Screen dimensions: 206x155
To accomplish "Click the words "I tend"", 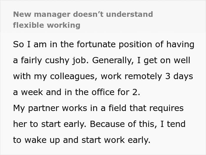I will point(174,124).
